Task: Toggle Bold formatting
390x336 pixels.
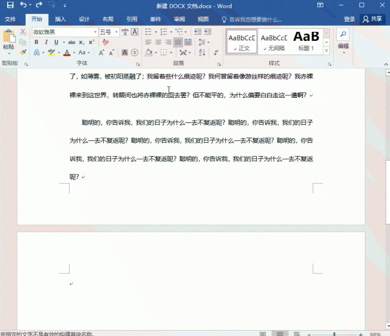Action: point(37,42)
